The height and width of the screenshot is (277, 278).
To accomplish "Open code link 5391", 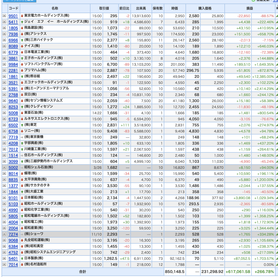I will click(x=13, y=89).
